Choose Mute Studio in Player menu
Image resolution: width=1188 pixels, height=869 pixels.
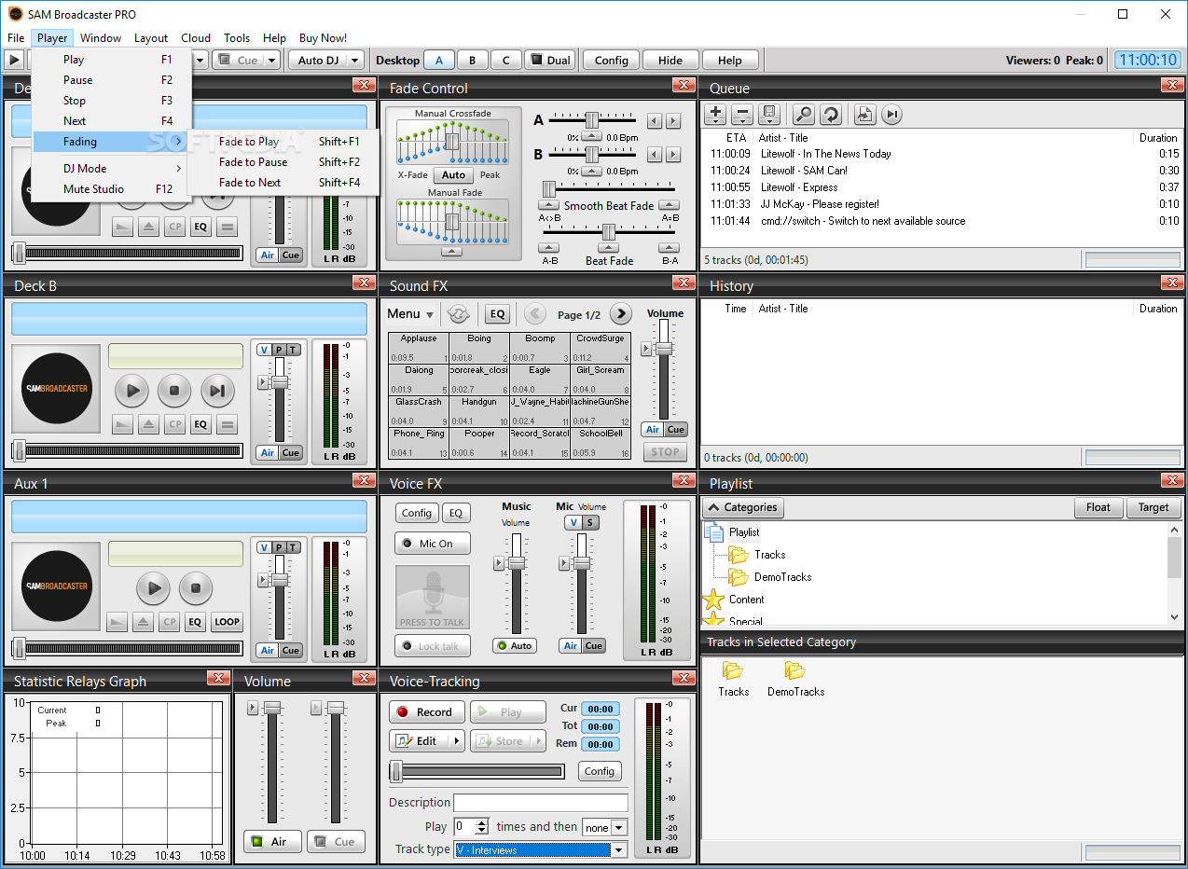[112, 189]
